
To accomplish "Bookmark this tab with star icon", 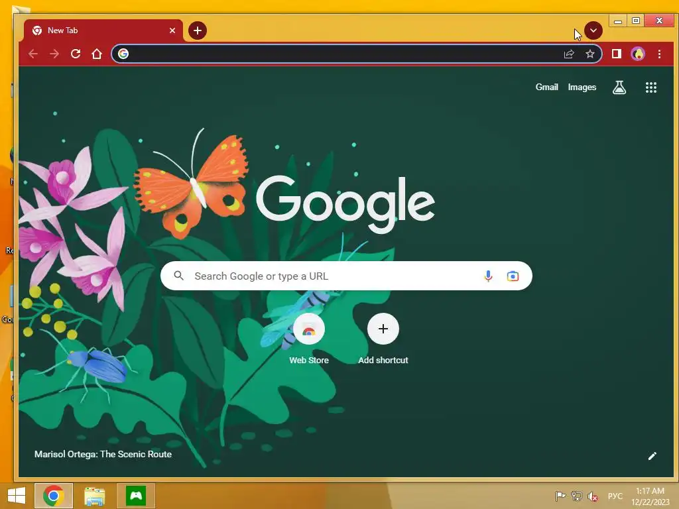I will pos(589,54).
